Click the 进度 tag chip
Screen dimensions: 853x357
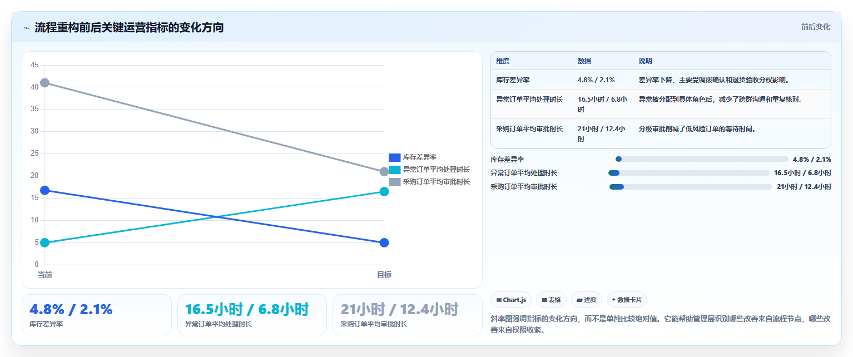[x=586, y=300]
